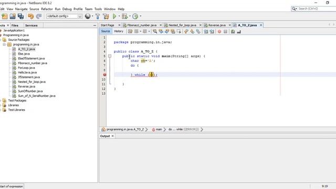Select Sum_of_N_SerialNumber.java in the project tree

click(37, 96)
